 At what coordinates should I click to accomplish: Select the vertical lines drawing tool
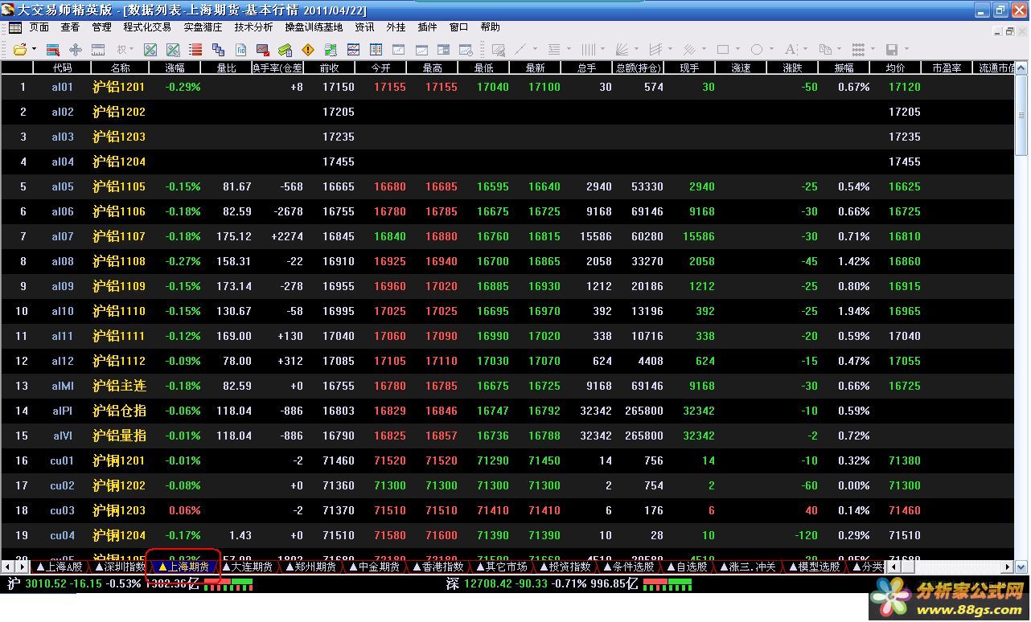point(589,50)
